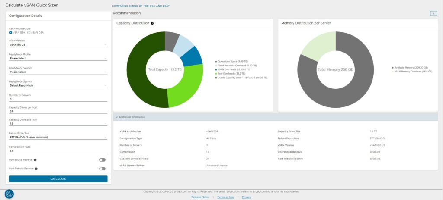Click the Number of Servers field
The height and width of the screenshot is (200, 443).
[x=58, y=99]
